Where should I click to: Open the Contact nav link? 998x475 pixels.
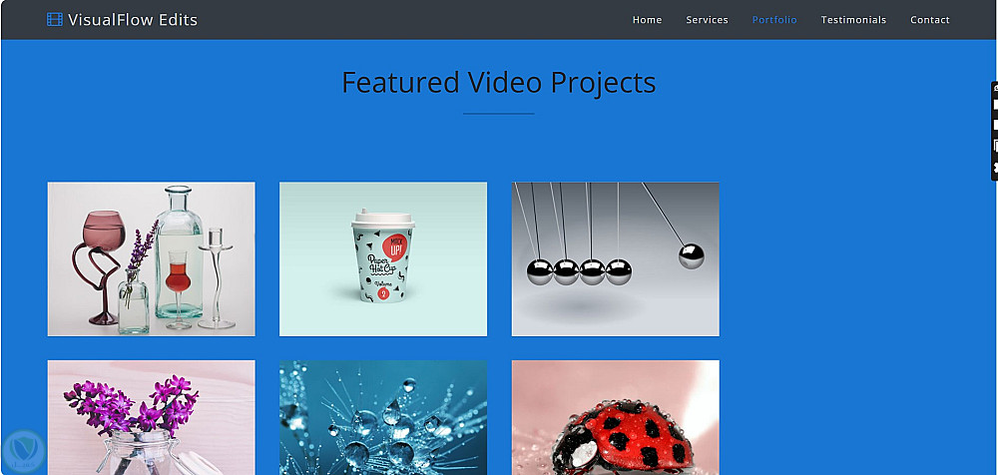pos(929,20)
